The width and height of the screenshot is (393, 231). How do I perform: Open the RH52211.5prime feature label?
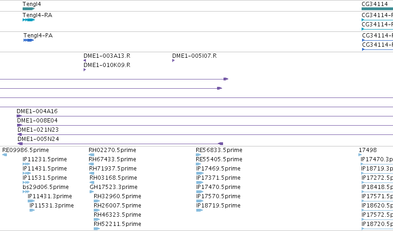point(118,224)
